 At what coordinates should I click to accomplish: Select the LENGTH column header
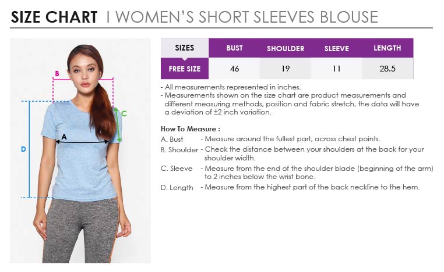pyautogui.click(x=387, y=48)
